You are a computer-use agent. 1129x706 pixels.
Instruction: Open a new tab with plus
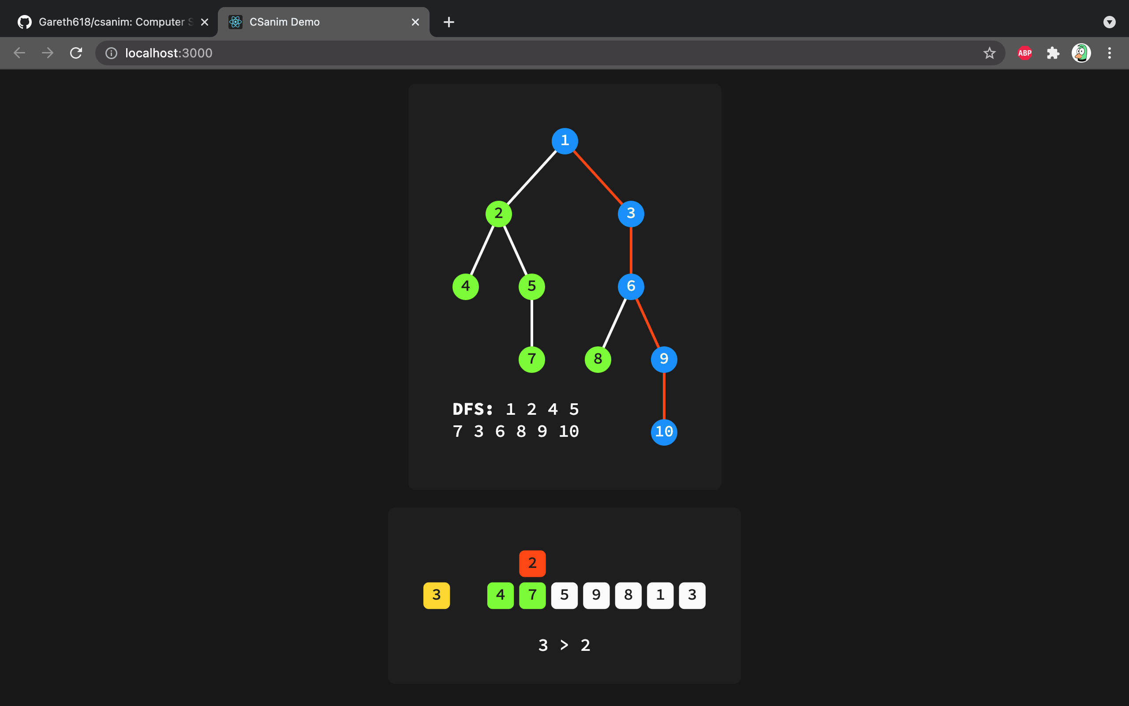pyautogui.click(x=449, y=22)
